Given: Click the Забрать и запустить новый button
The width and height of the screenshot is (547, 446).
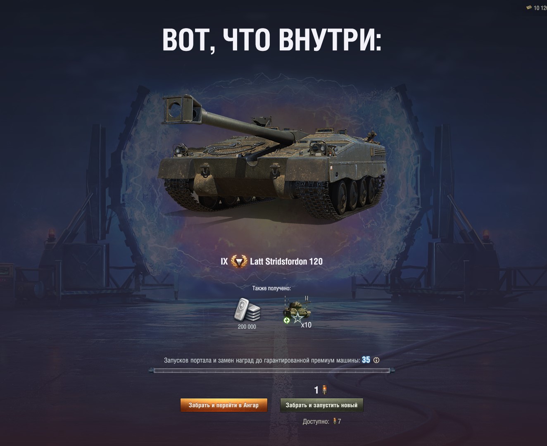Looking at the screenshot, I should [x=321, y=405].
